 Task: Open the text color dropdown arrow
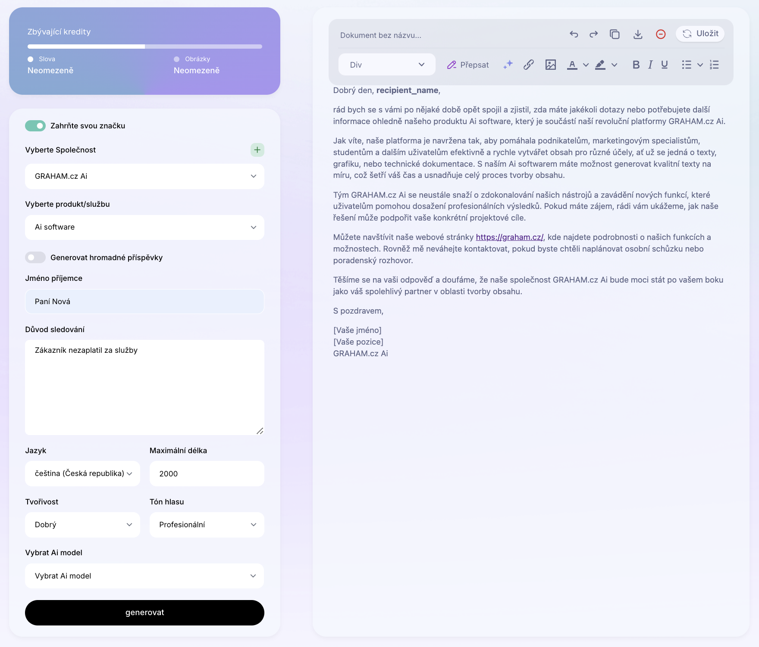click(586, 65)
